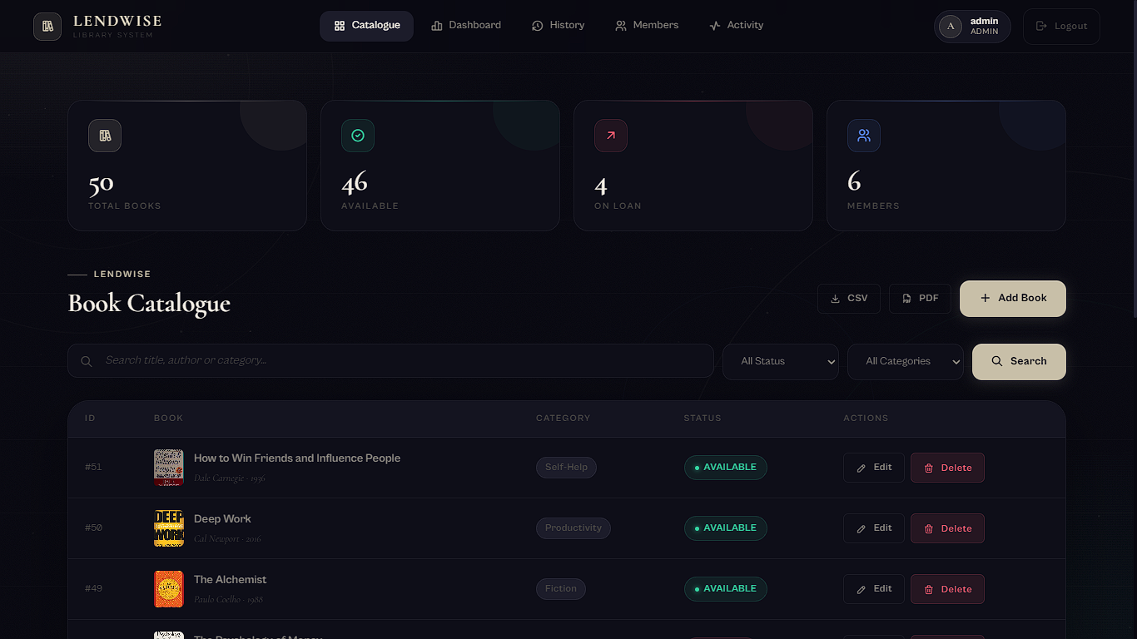This screenshot has width=1137, height=639.
Task: Click the Total Books card icon
Action: click(x=105, y=136)
